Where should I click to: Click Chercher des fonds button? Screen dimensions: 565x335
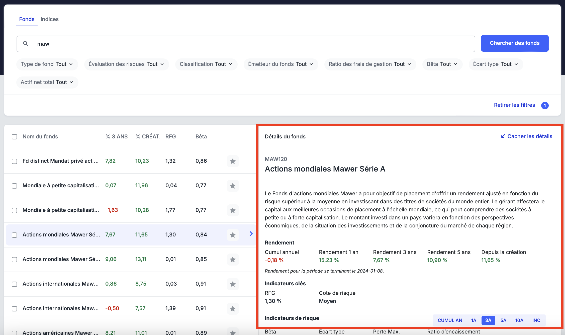515,43
